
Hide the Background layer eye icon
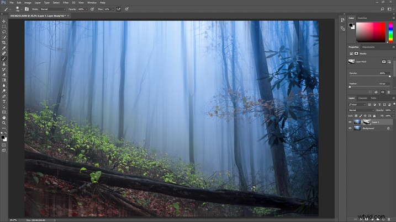350,128
